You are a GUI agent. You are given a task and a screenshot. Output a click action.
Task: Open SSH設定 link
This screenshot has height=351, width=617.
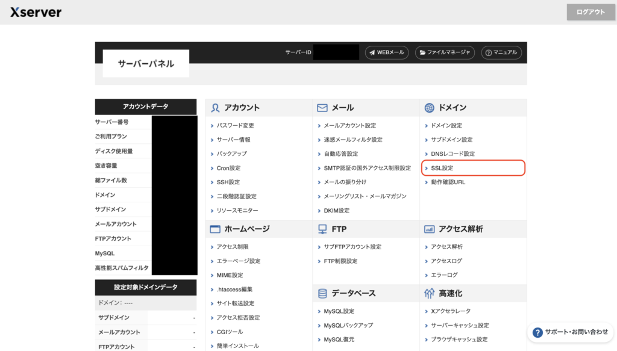pos(228,182)
